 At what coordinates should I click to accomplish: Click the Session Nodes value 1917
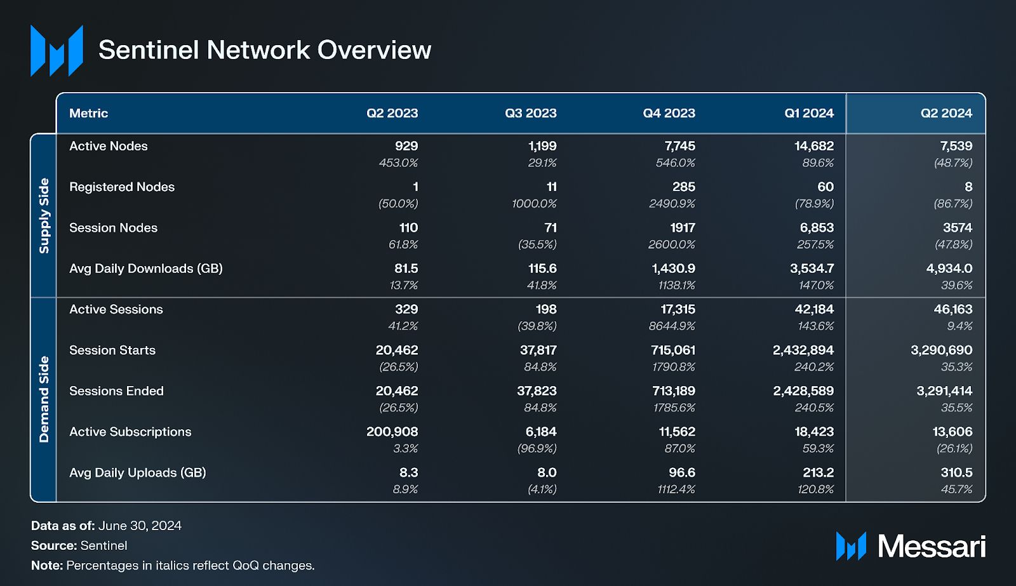683,227
